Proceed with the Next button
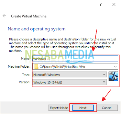 [83, 108]
